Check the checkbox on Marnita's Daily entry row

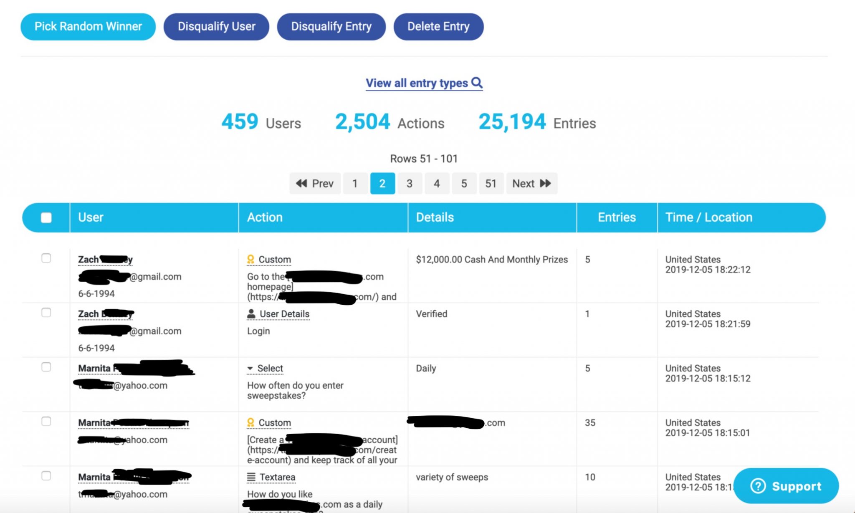point(46,366)
